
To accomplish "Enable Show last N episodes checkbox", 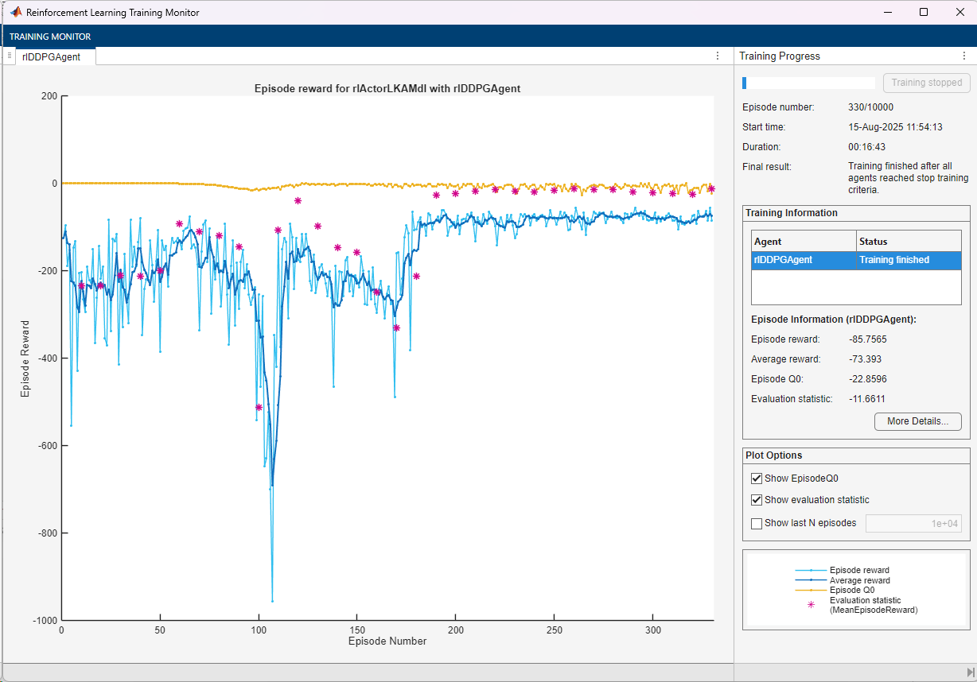I will tap(757, 523).
